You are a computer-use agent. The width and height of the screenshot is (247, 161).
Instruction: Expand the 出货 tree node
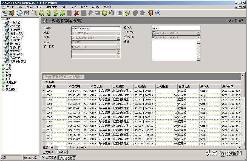click(x=3, y=69)
